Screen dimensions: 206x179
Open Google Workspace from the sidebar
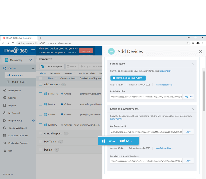[x=18, y=128]
